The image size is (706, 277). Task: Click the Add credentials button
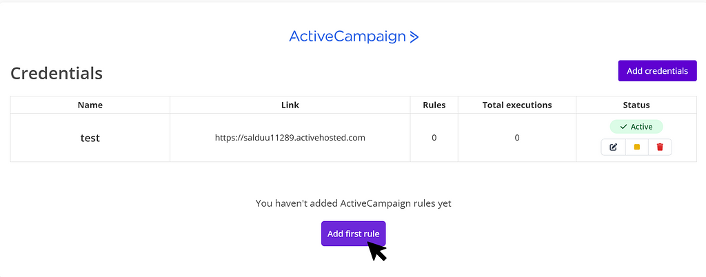pos(657,71)
